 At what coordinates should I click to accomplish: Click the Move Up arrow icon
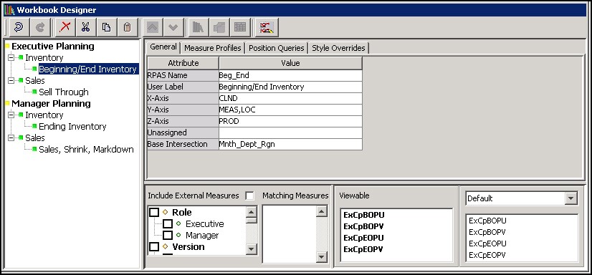tap(153, 27)
